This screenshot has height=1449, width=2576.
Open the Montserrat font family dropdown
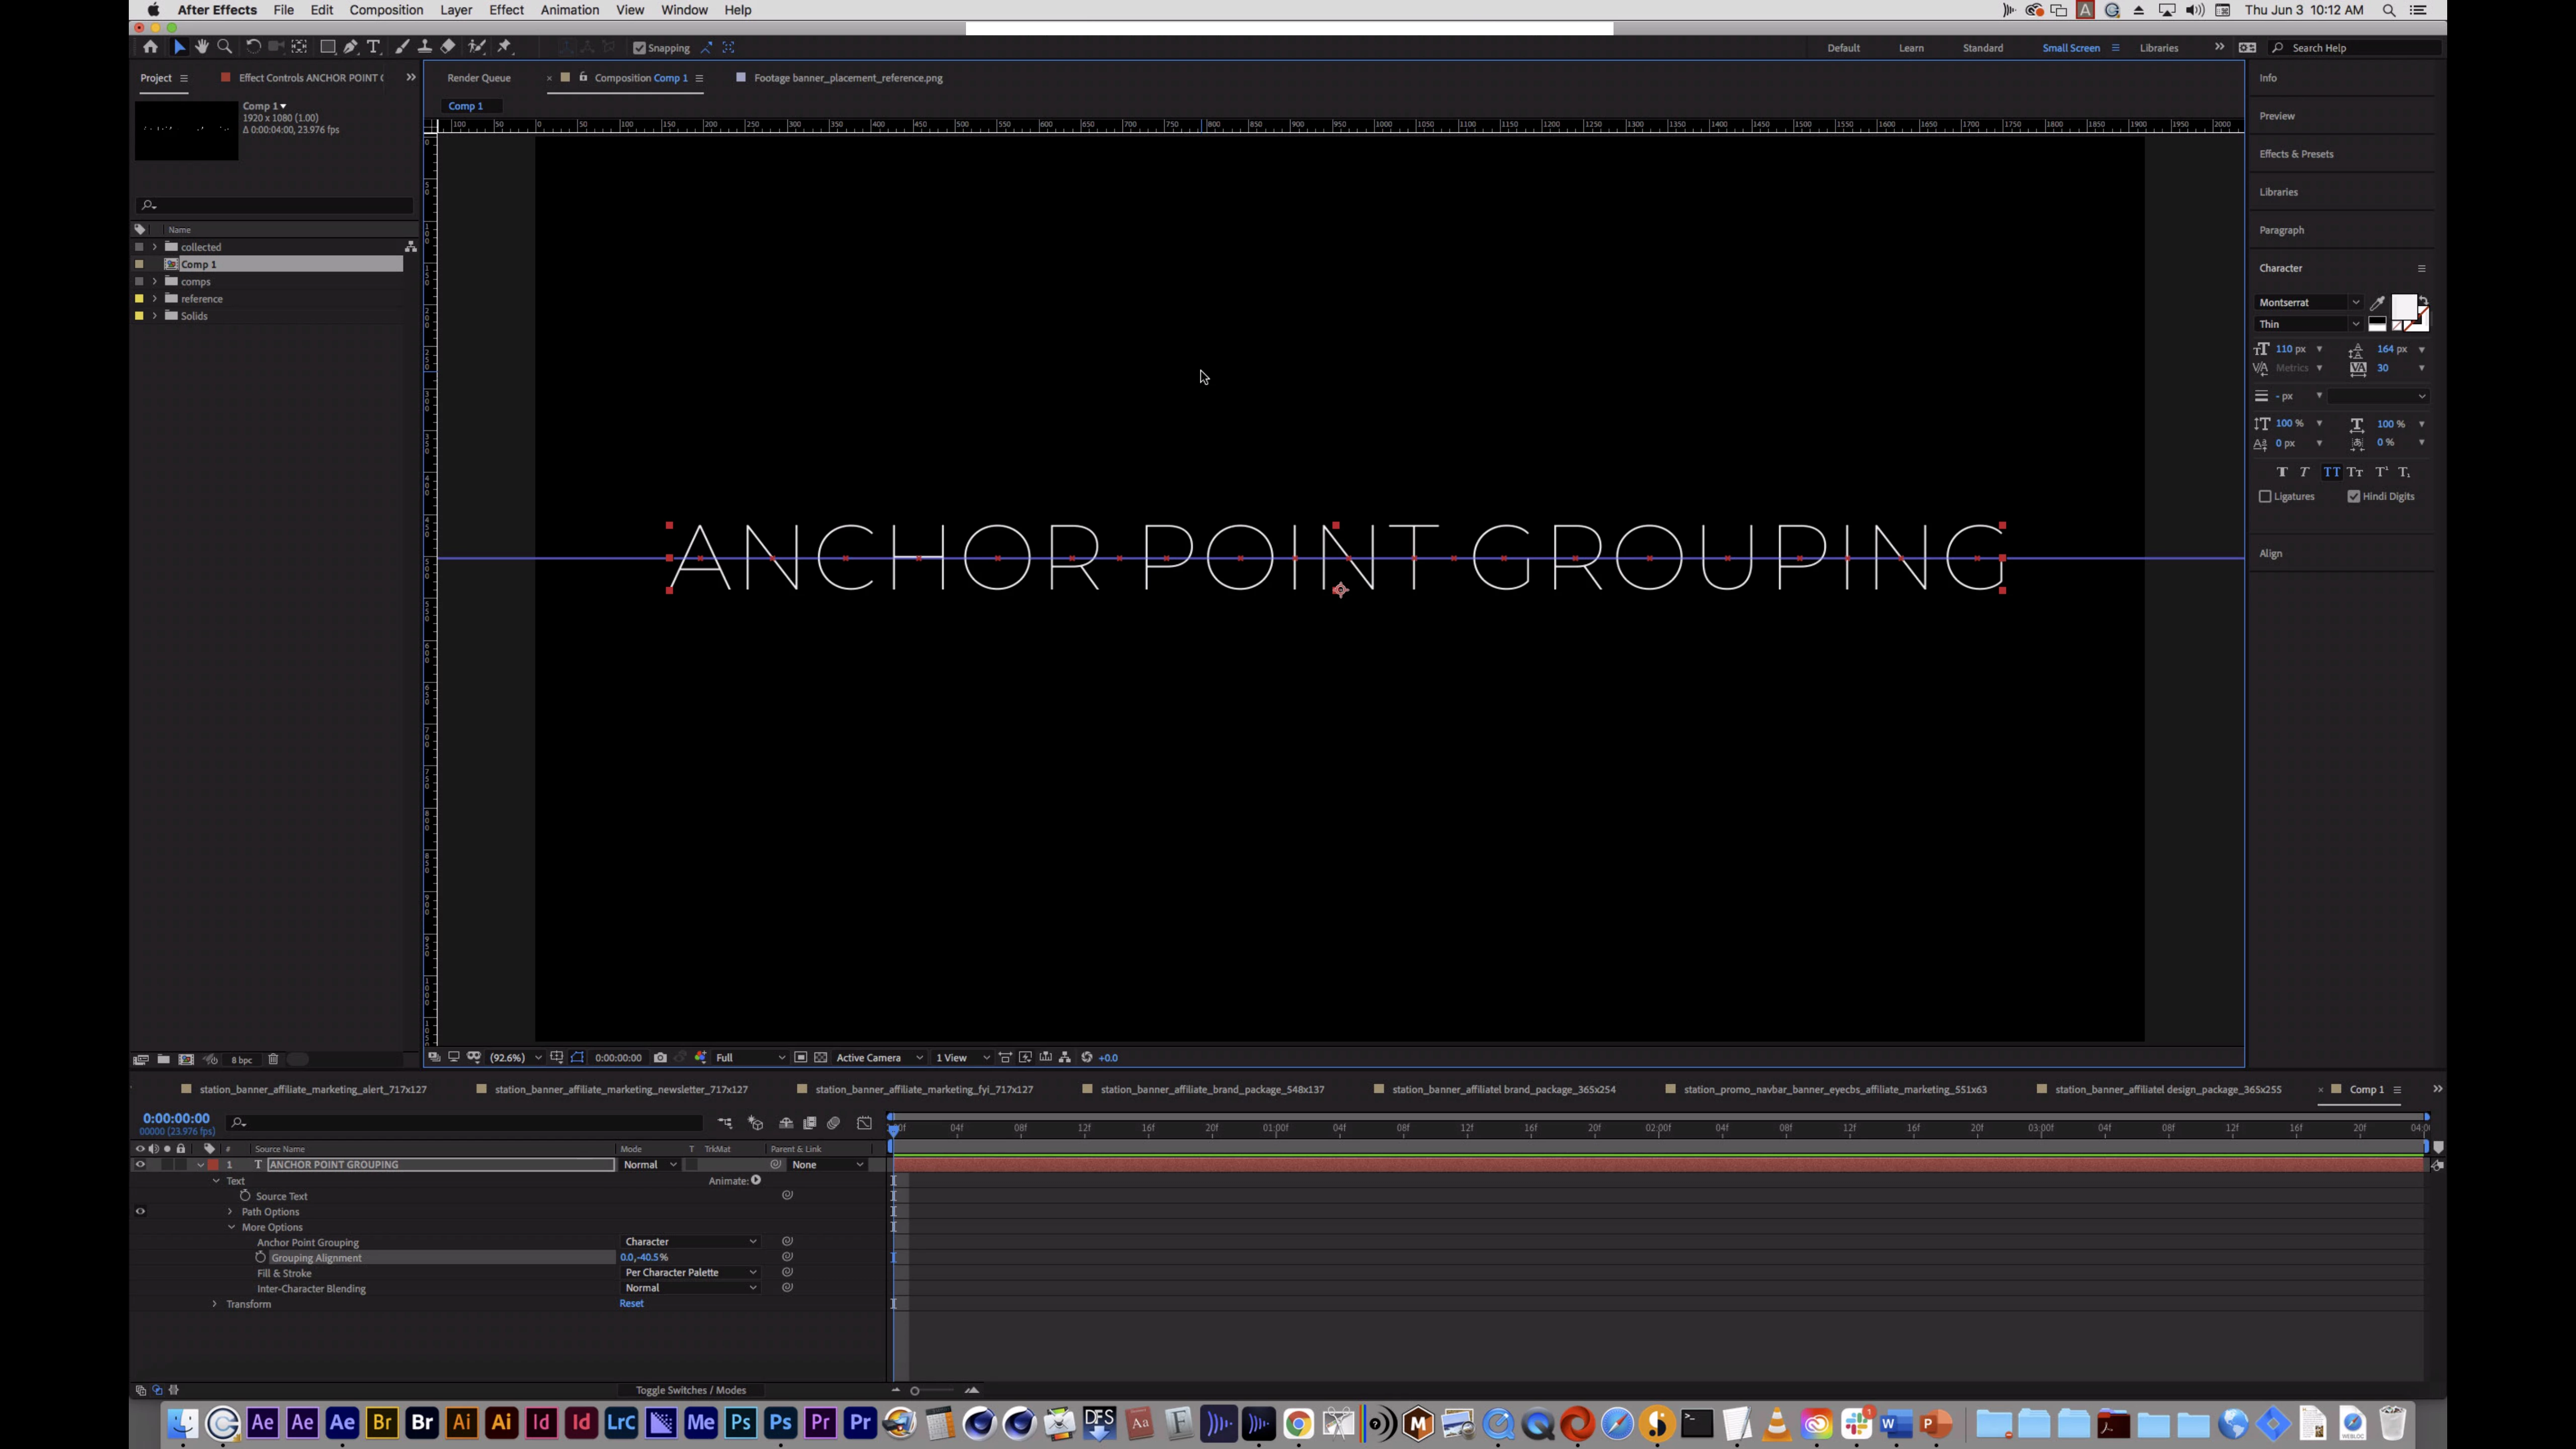(x=2308, y=302)
